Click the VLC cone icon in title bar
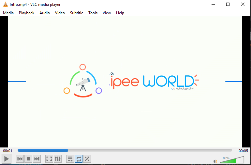251x165 pixels. [6, 4]
